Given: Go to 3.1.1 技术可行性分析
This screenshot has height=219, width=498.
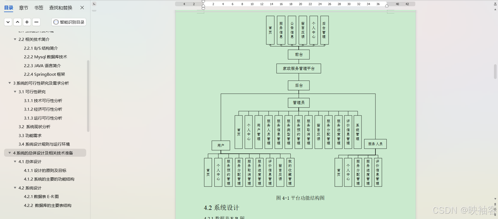Looking at the screenshot, I should pyautogui.click(x=43, y=100).
